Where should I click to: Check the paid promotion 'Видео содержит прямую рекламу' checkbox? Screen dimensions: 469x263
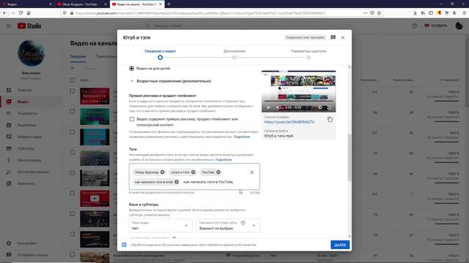(x=132, y=119)
